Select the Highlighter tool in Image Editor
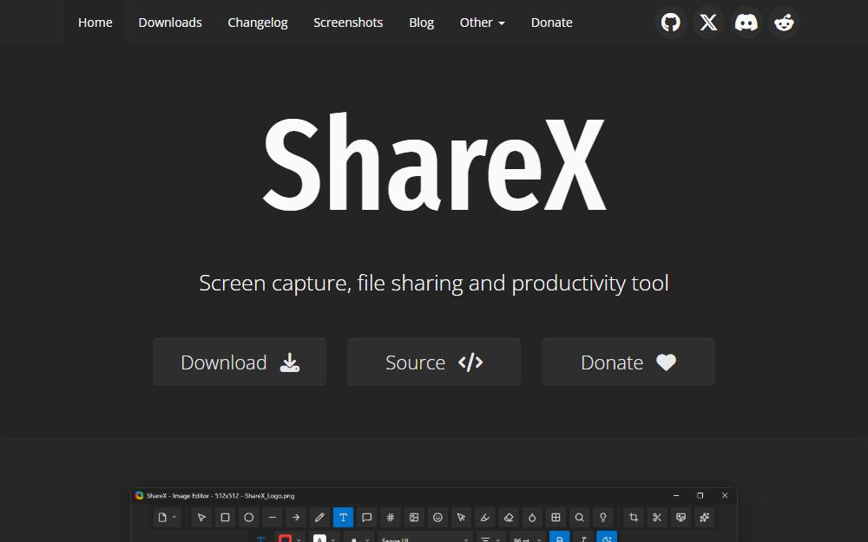The height and width of the screenshot is (542, 868). point(485,518)
